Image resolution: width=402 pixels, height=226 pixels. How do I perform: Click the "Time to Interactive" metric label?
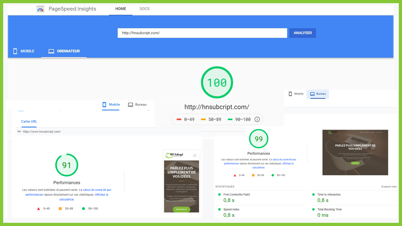[329, 195]
